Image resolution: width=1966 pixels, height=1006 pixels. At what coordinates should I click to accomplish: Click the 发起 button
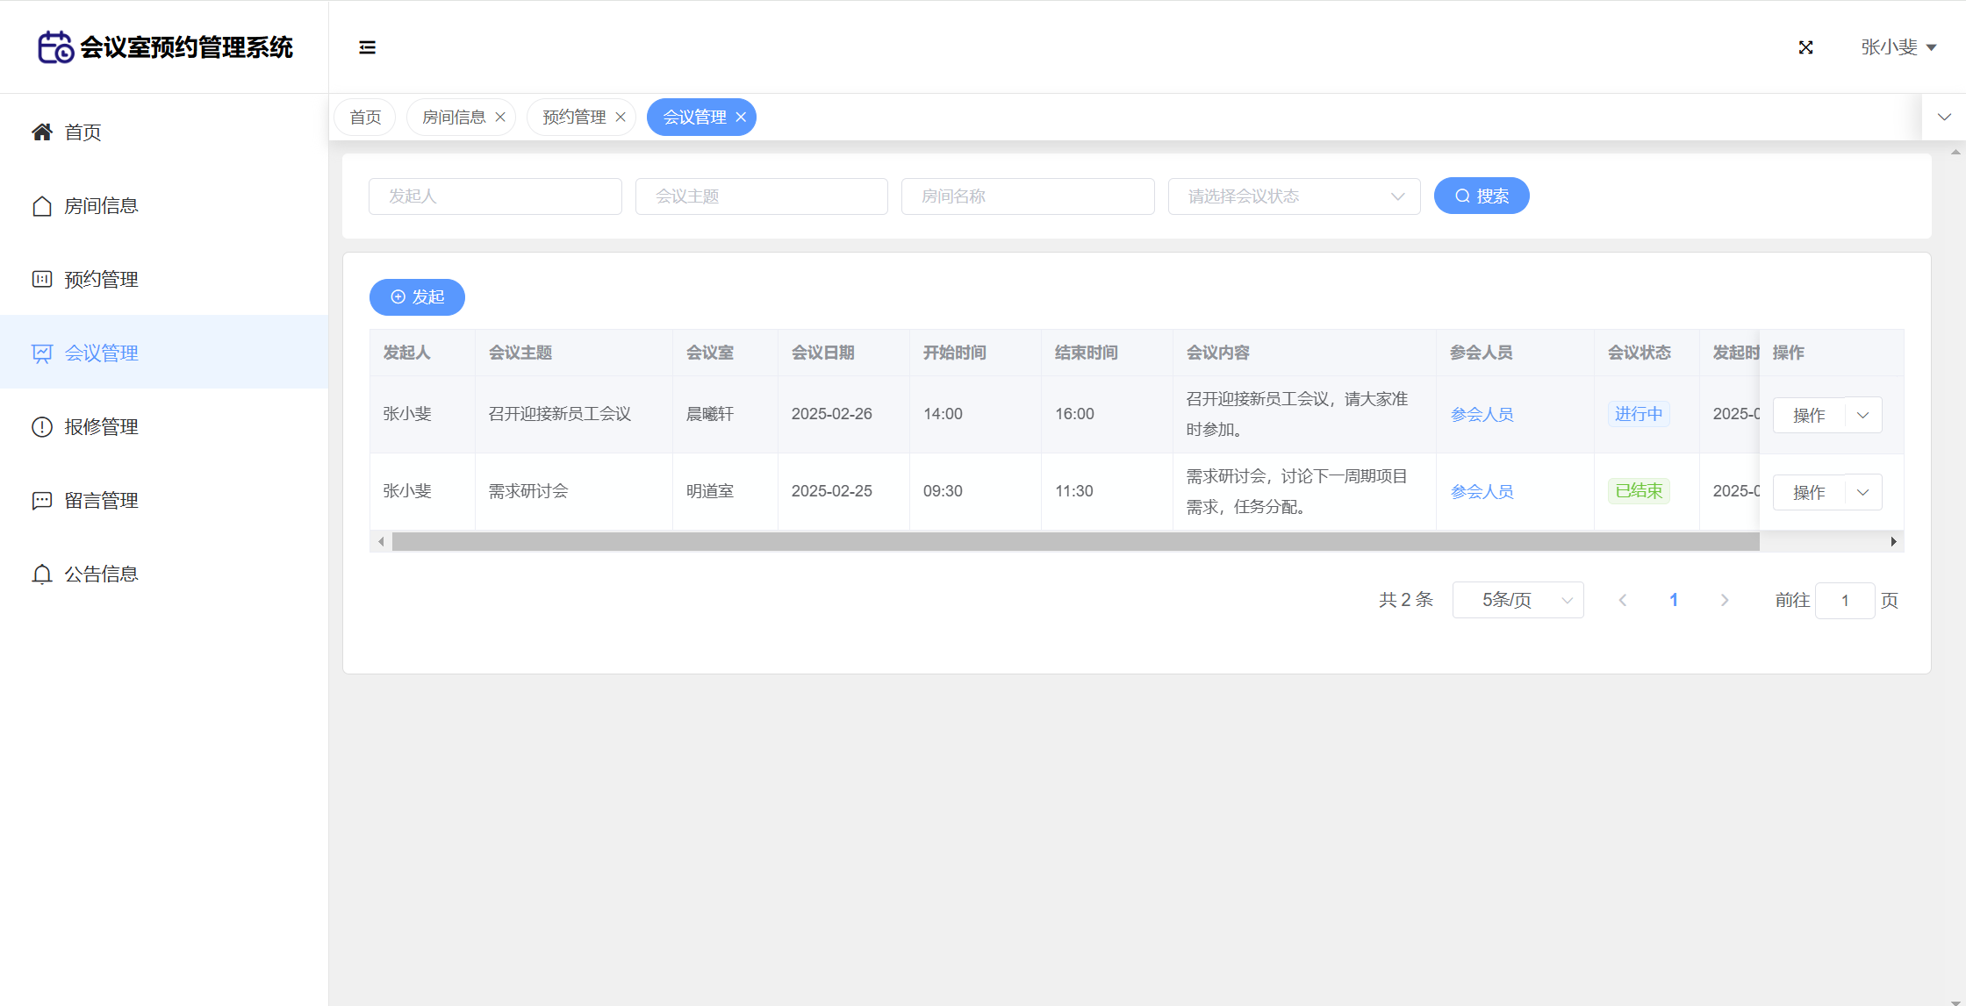pyautogui.click(x=417, y=297)
